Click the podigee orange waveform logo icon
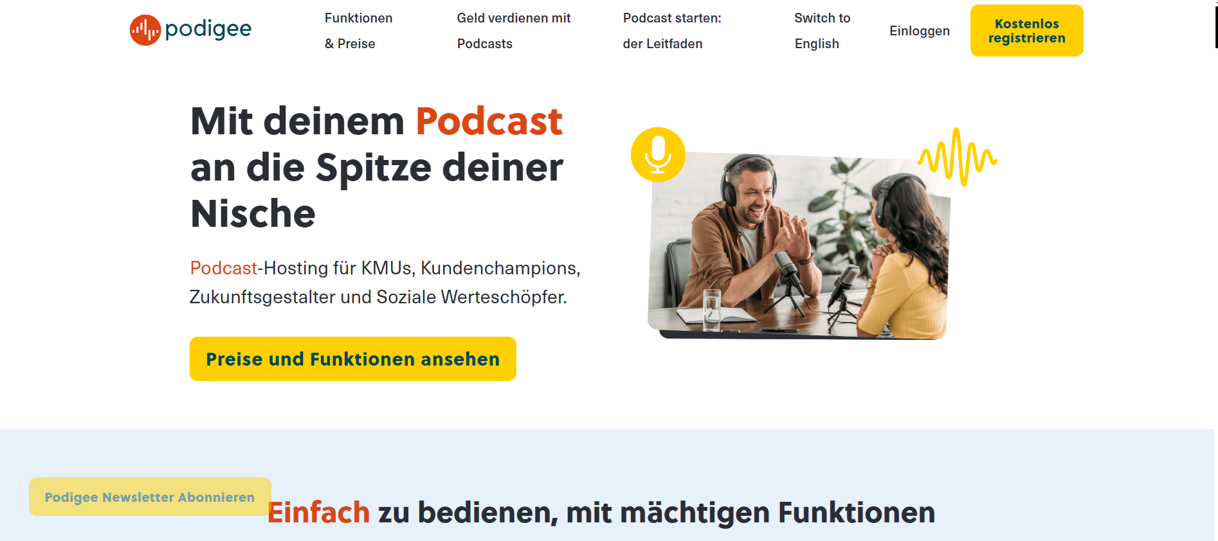The image size is (1218, 541). 145,30
